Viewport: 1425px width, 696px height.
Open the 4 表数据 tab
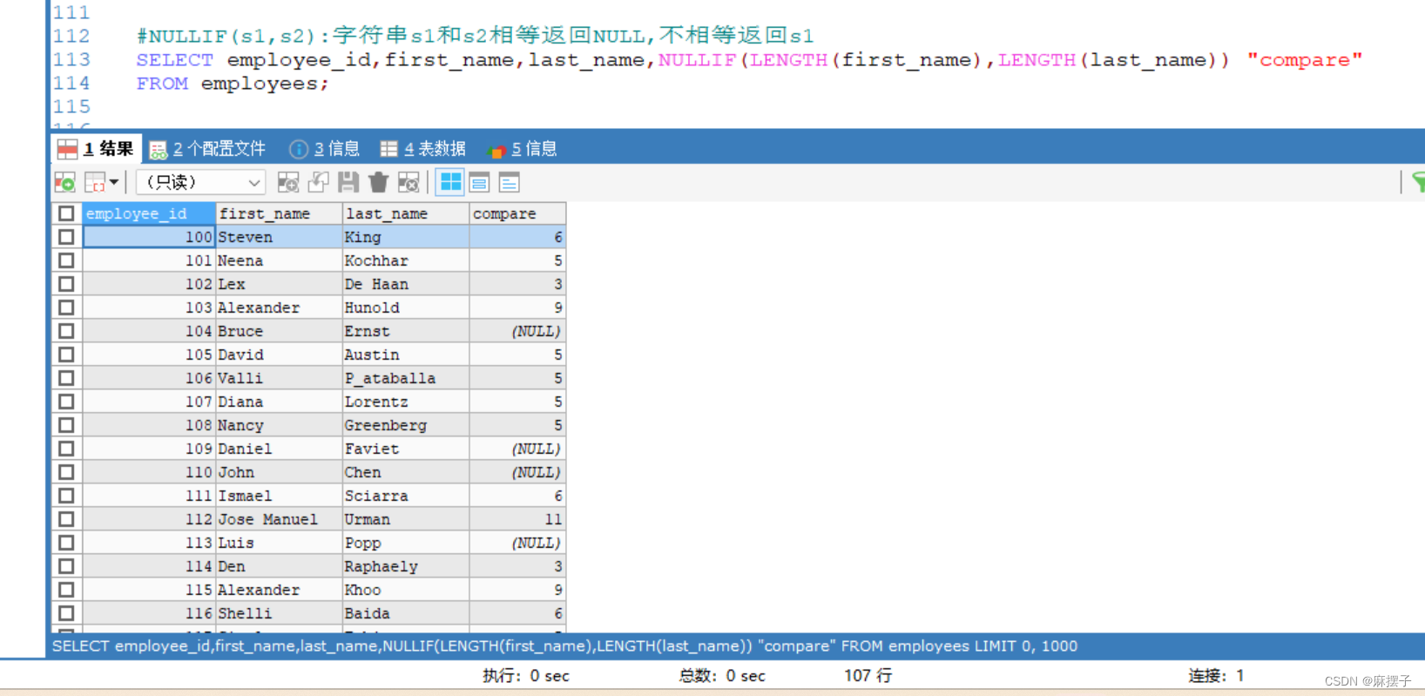pos(423,149)
